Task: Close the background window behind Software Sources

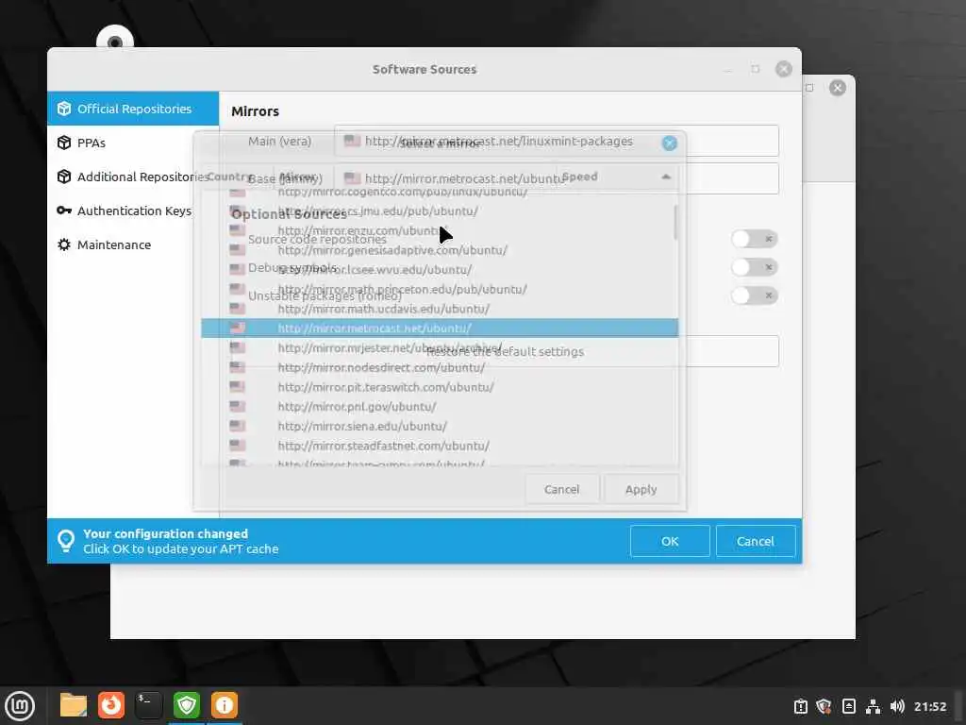Action: point(838,88)
